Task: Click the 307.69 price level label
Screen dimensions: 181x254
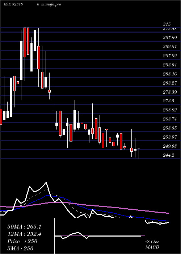Action: point(170,38)
